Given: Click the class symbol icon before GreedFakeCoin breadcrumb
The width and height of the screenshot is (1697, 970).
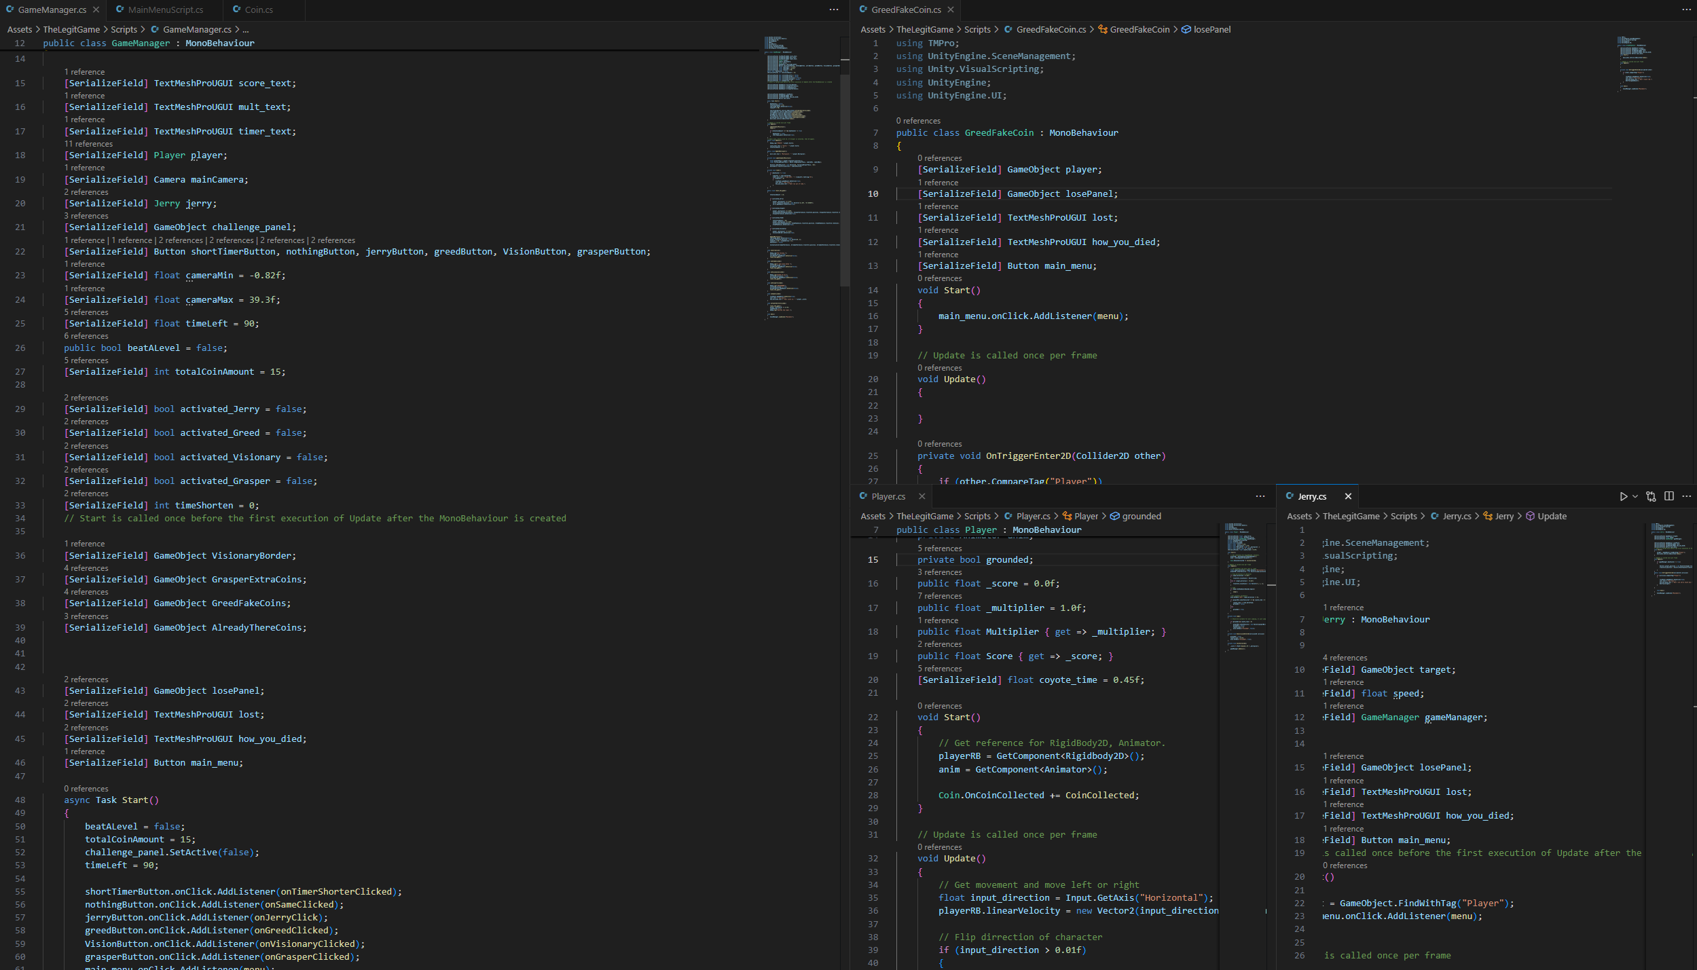Looking at the screenshot, I should tap(1103, 29).
